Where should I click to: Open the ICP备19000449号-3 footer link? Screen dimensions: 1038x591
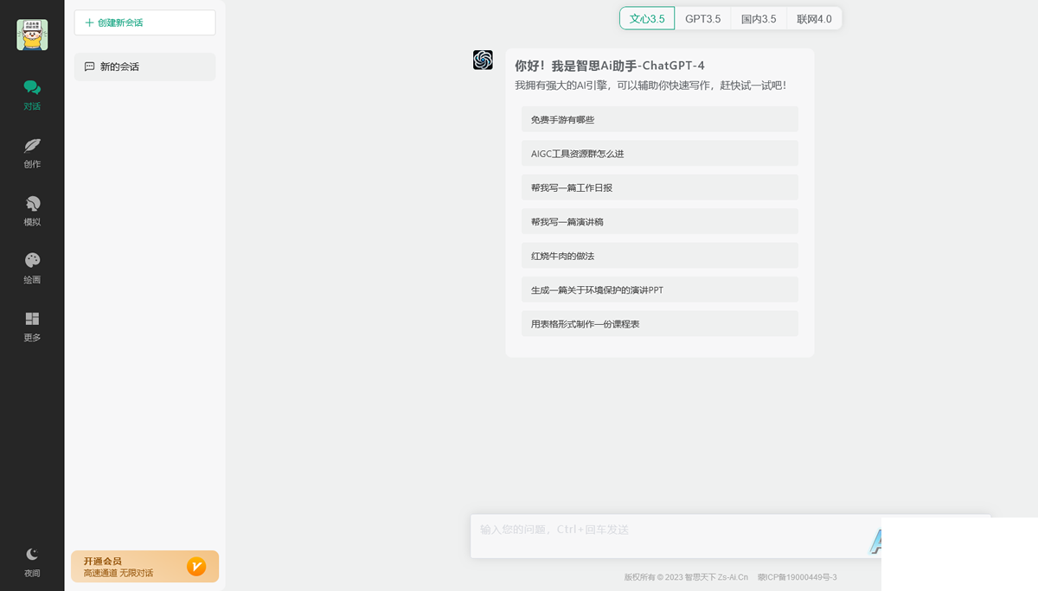tap(798, 577)
